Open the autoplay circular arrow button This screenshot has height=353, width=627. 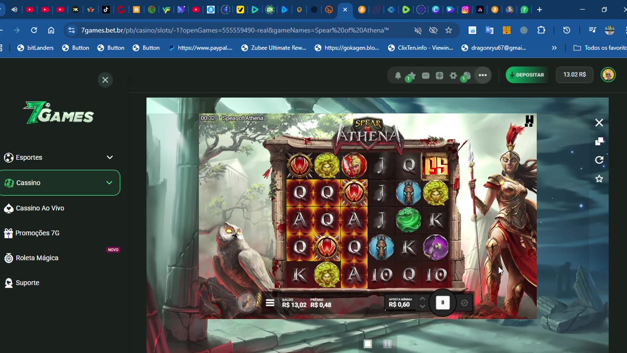coord(464,303)
